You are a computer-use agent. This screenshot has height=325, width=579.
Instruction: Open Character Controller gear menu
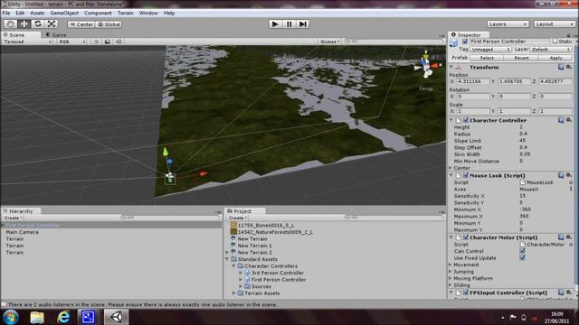pos(569,120)
